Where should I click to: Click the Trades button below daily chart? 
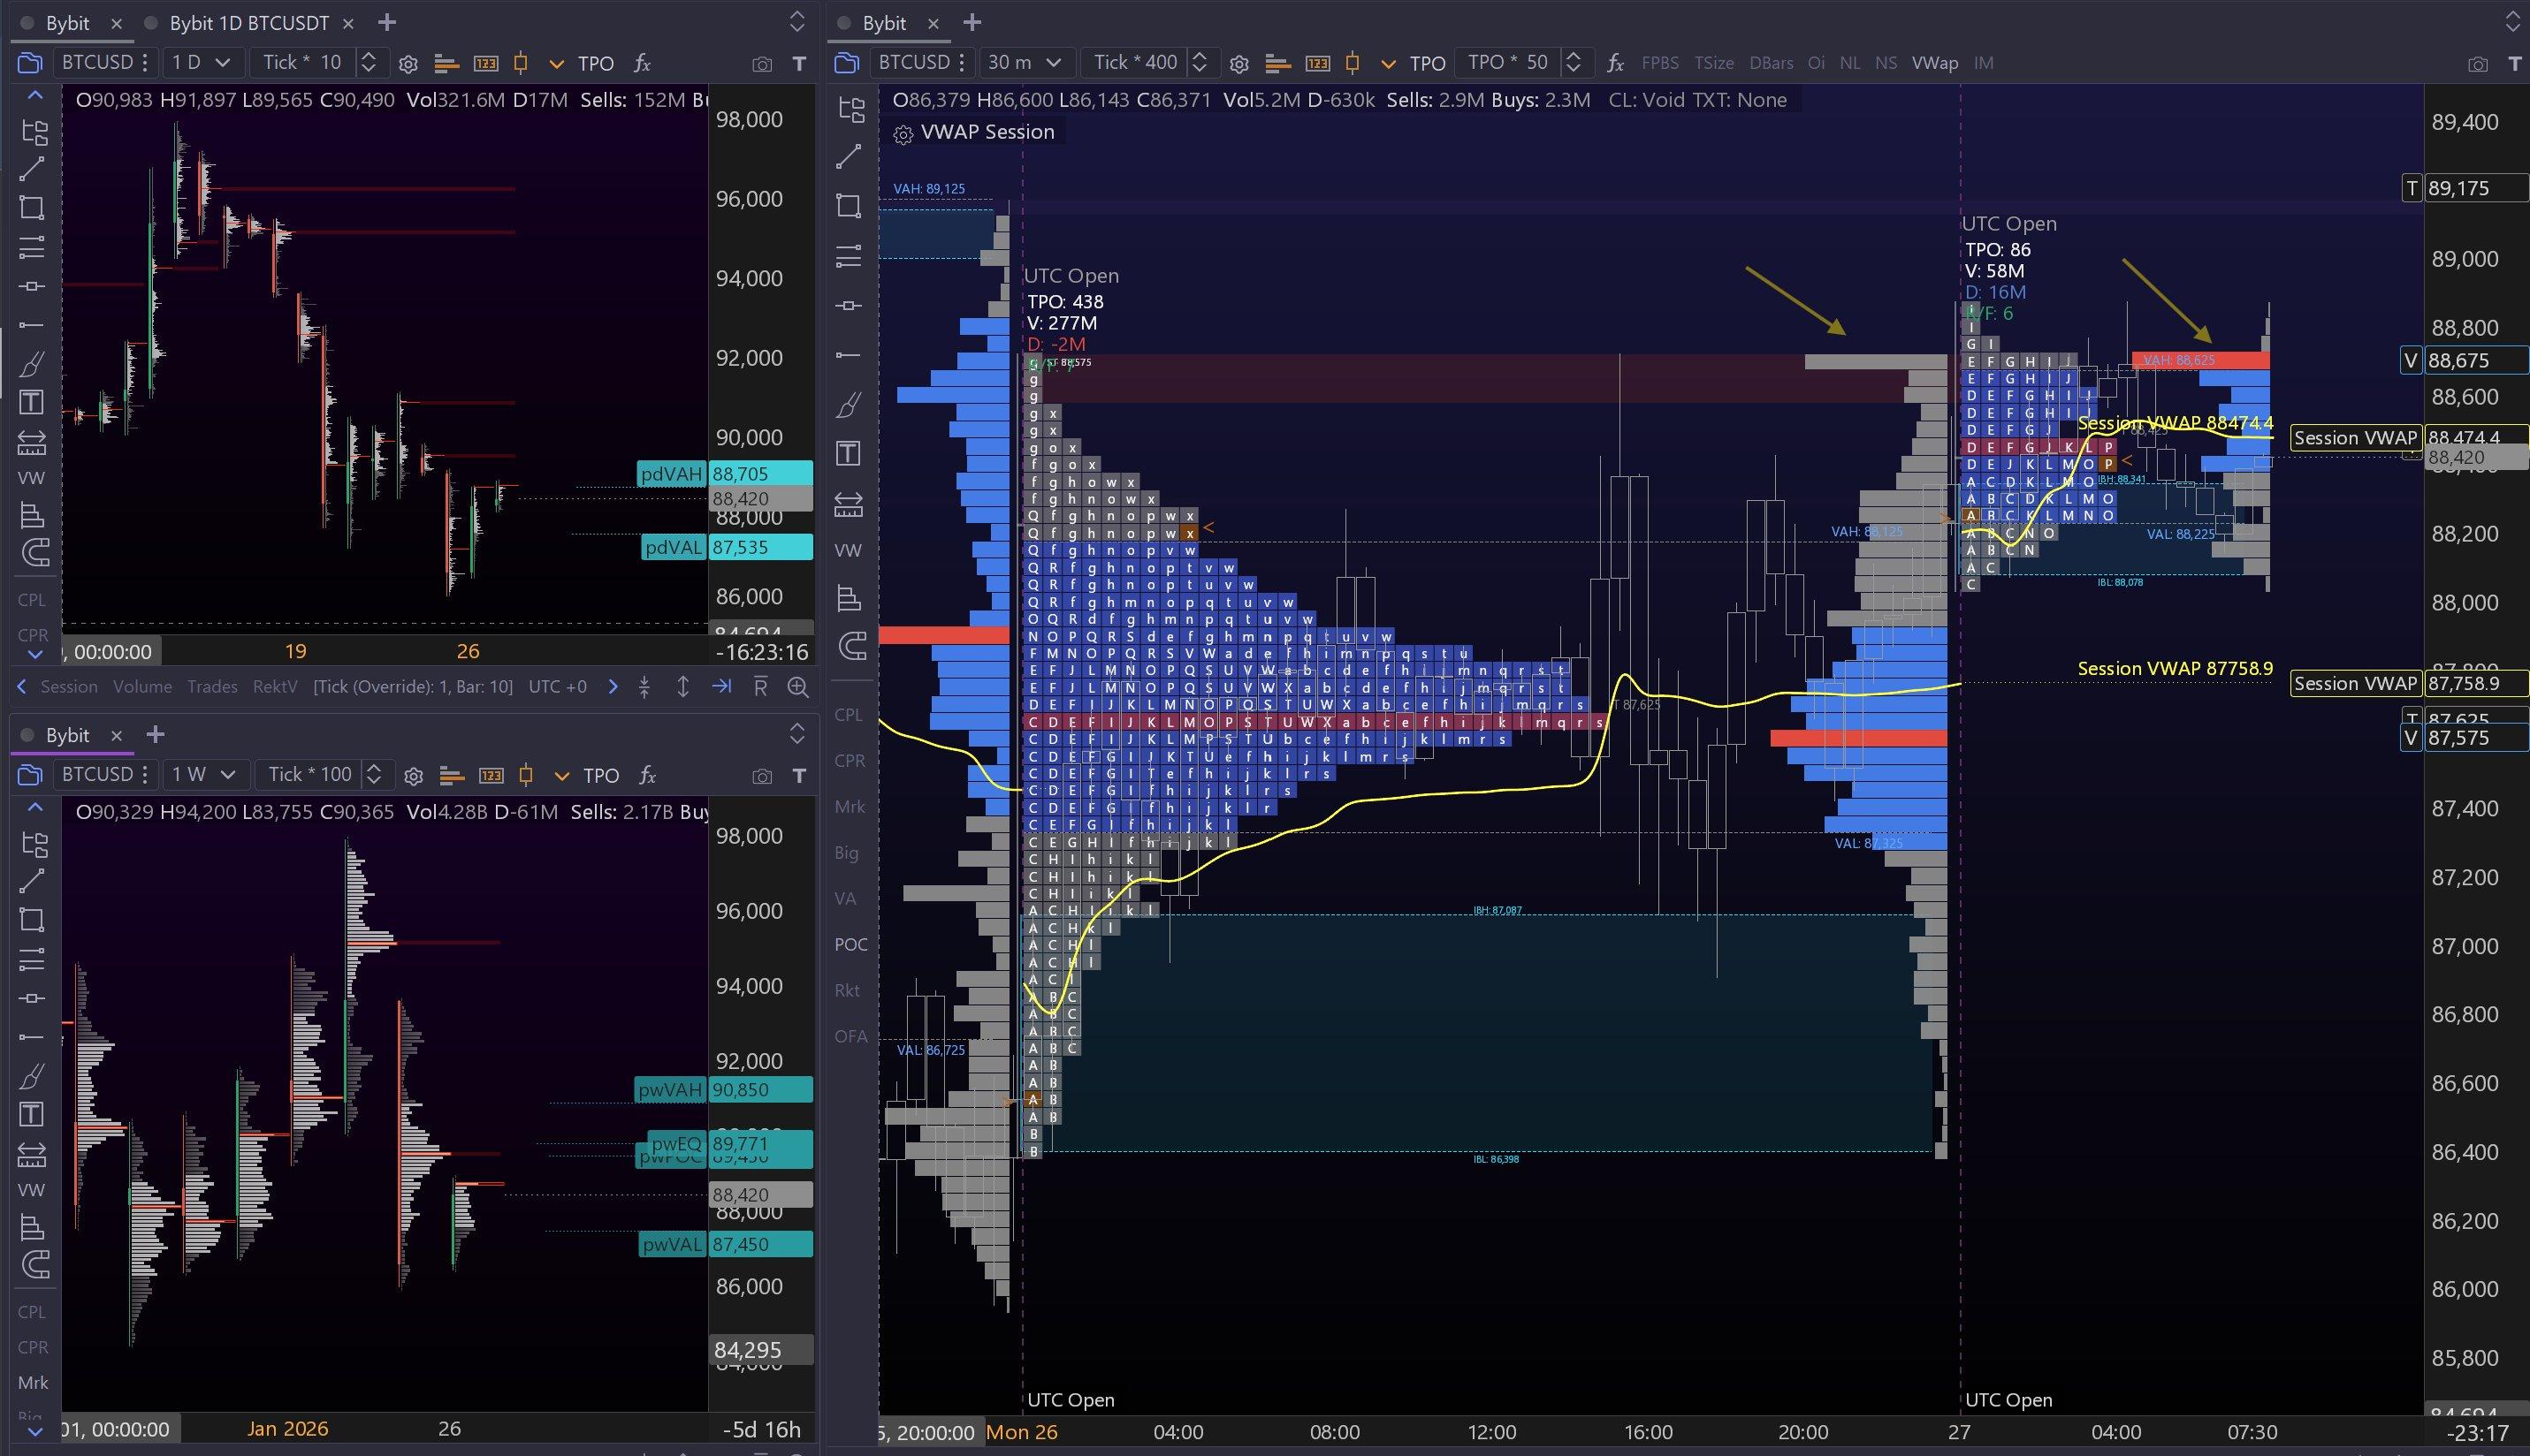coord(212,687)
